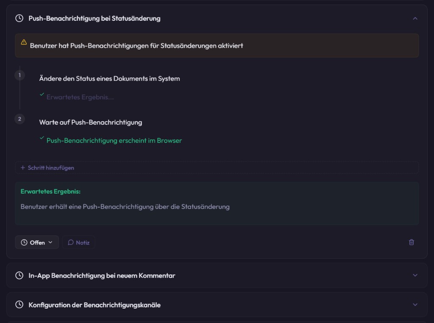Expand In-App Benachrichtigung card with its chevron

[415, 275]
